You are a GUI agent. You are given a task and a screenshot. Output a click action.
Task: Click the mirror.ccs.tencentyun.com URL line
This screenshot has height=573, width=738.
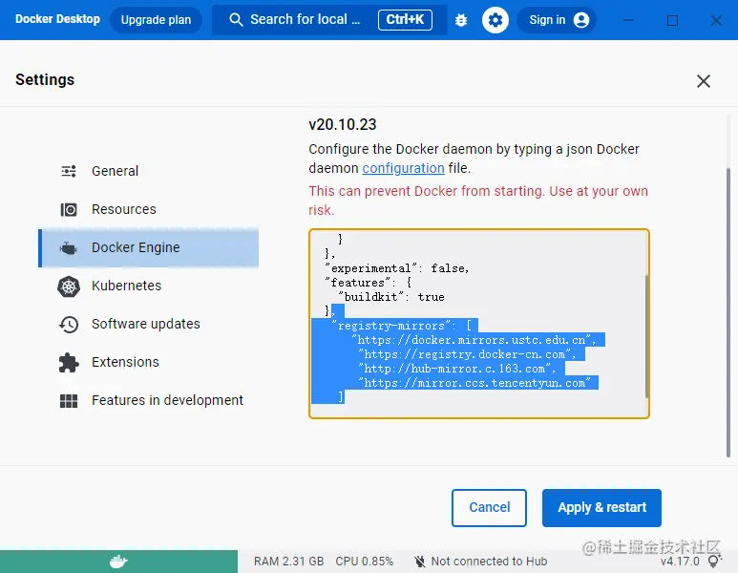[474, 383]
